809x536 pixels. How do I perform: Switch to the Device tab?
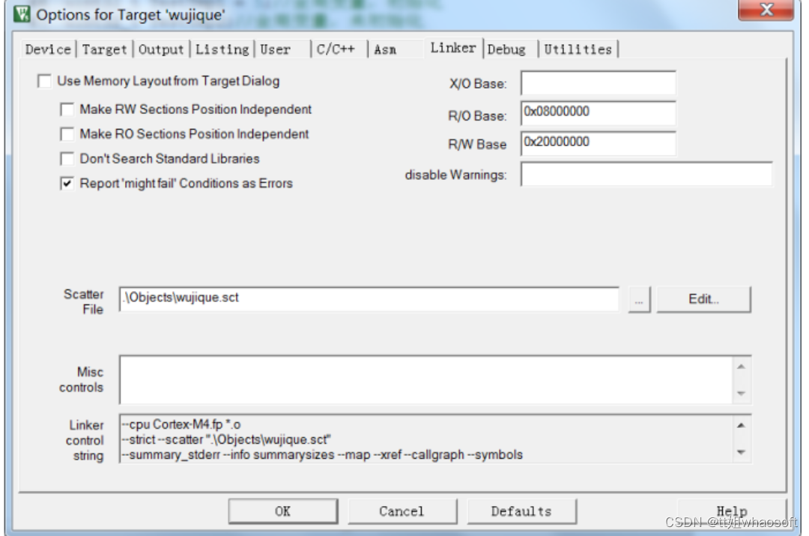click(x=48, y=49)
